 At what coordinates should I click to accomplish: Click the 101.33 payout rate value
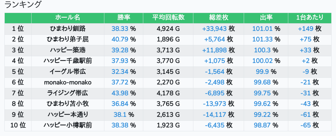[262, 39]
